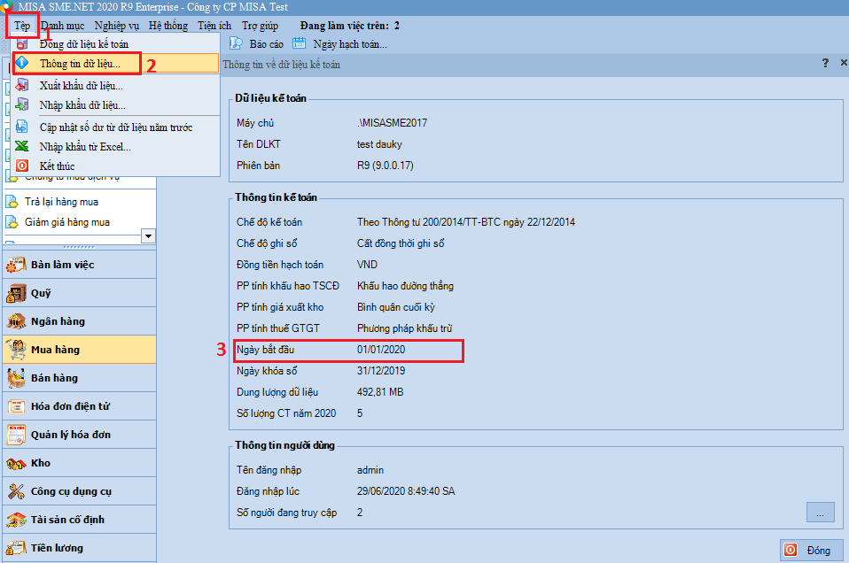The image size is (849, 563).
Task: Click the Giảm giá hàng mua document icon
Action: (12, 221)
